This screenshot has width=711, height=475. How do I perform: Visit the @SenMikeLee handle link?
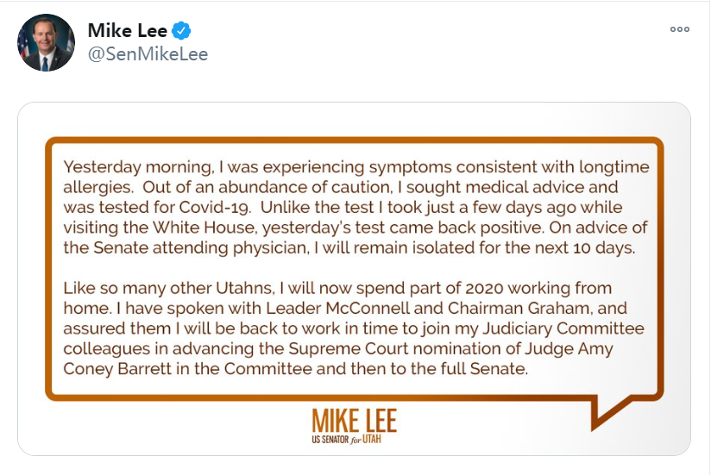pos(148,53)
